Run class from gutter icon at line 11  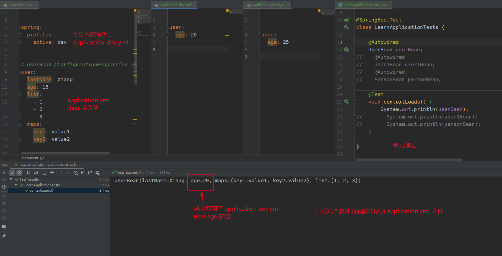(346, 27)
